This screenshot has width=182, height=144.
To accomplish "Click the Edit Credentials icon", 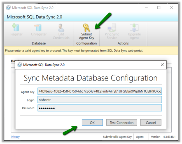I will coord(61,28).
